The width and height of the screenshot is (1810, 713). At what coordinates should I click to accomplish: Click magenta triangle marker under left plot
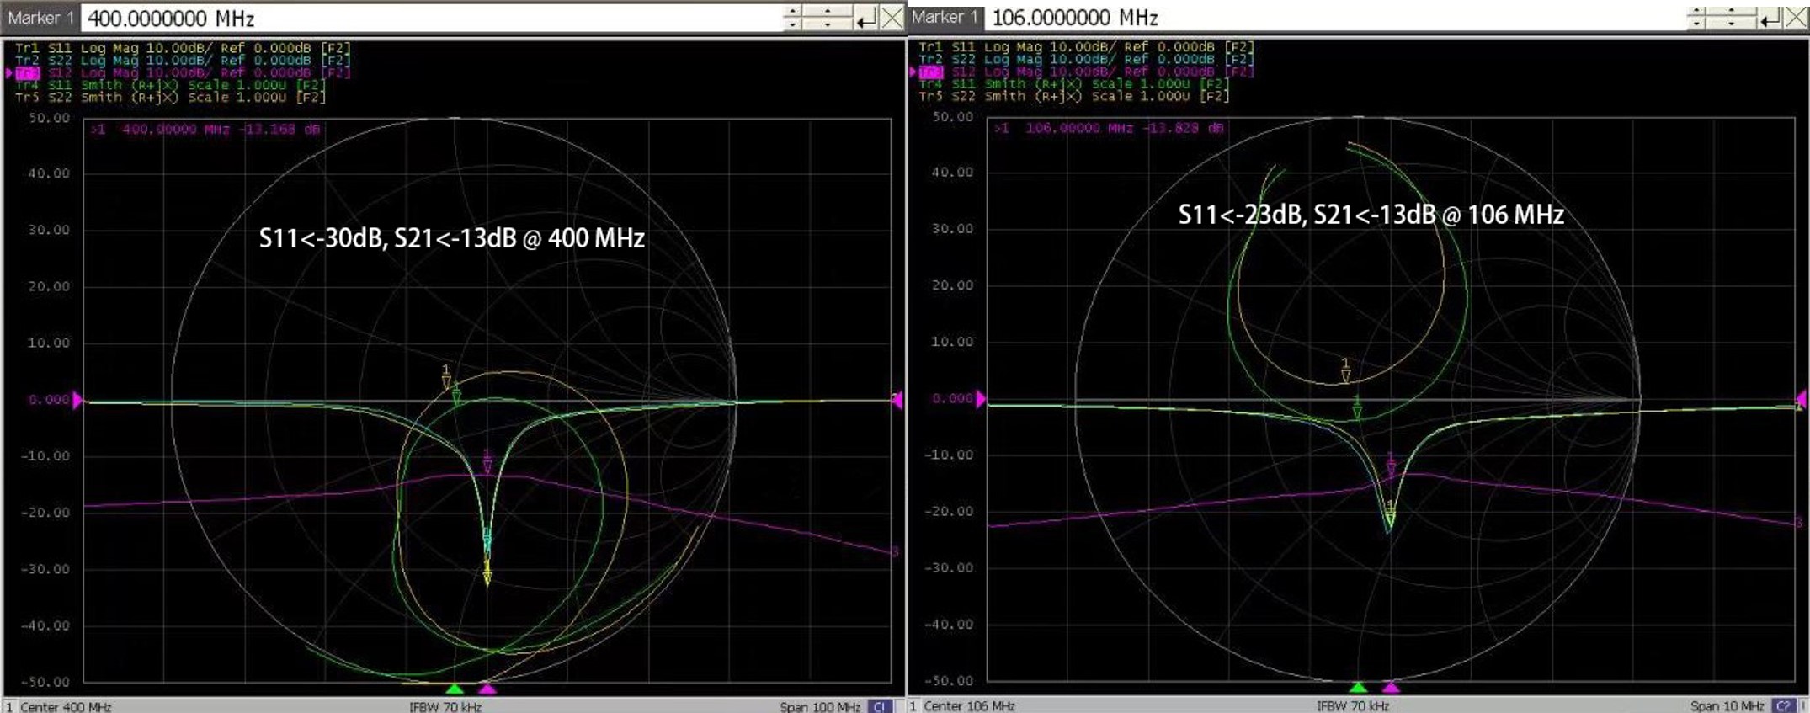pos(487,689)
